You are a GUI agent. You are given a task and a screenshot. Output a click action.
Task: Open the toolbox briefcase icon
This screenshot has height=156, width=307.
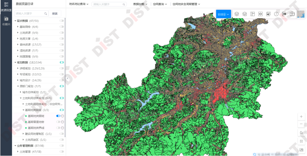(292, 14)
